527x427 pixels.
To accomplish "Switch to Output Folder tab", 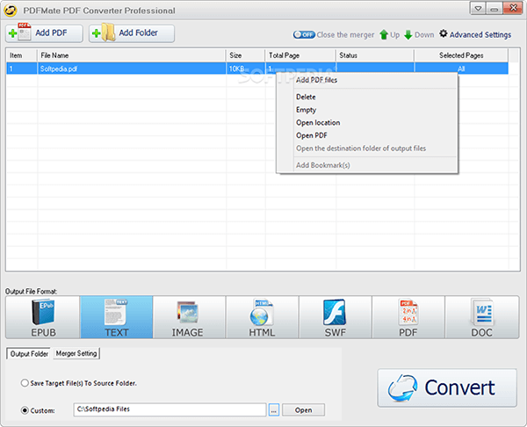I will (x=29, y=354).
